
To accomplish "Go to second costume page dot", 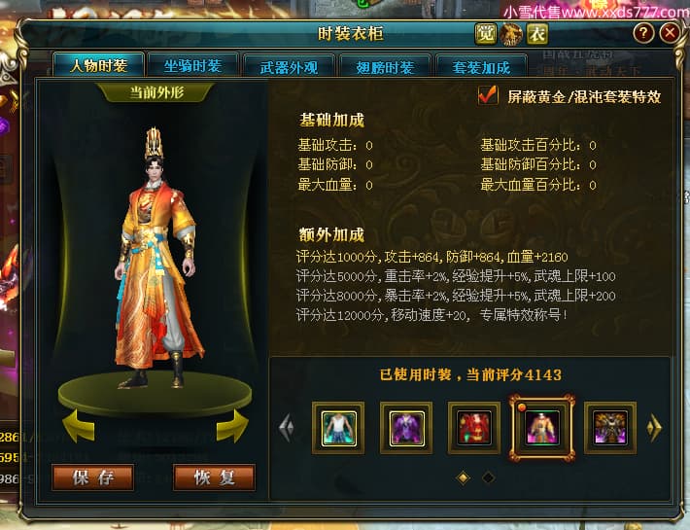I will [x=488, y=477].
